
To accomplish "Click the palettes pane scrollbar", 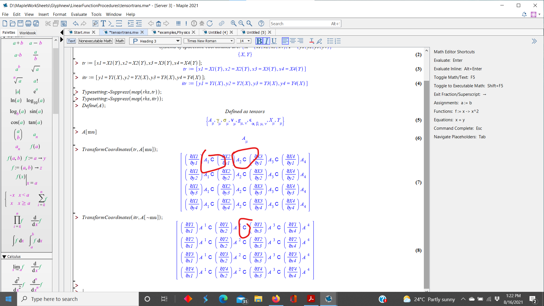I will pyautogui.click(x=56, y=81).
